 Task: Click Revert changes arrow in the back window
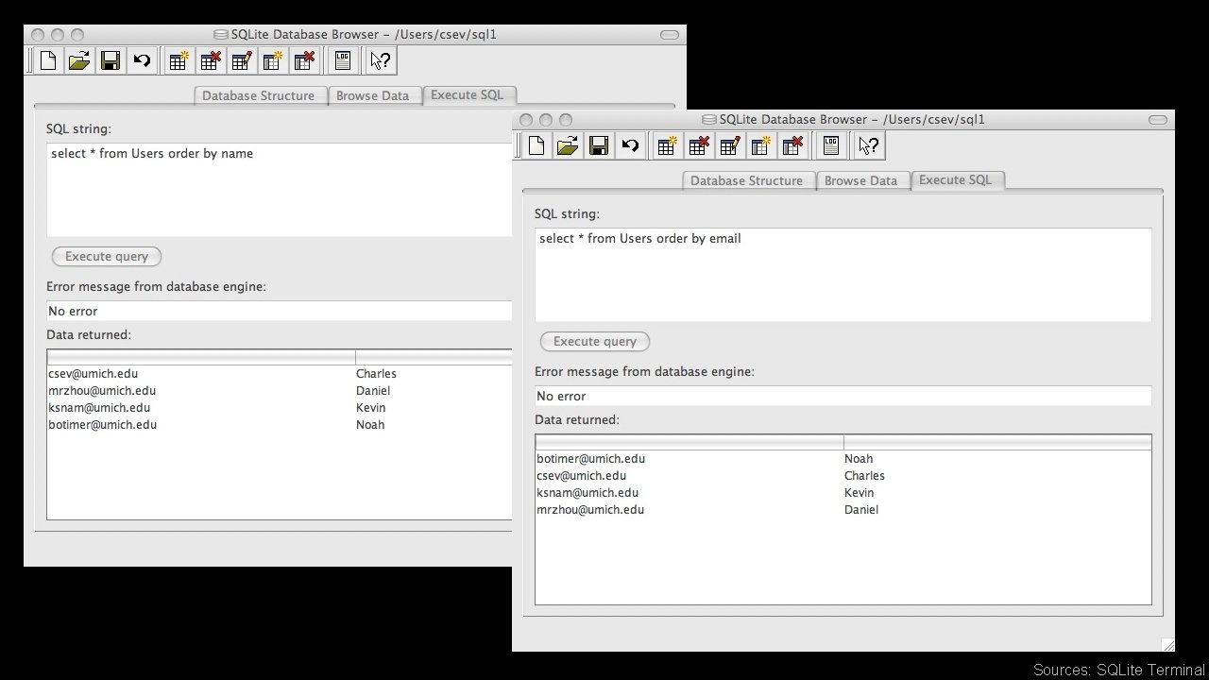click(x=142, y=61)
